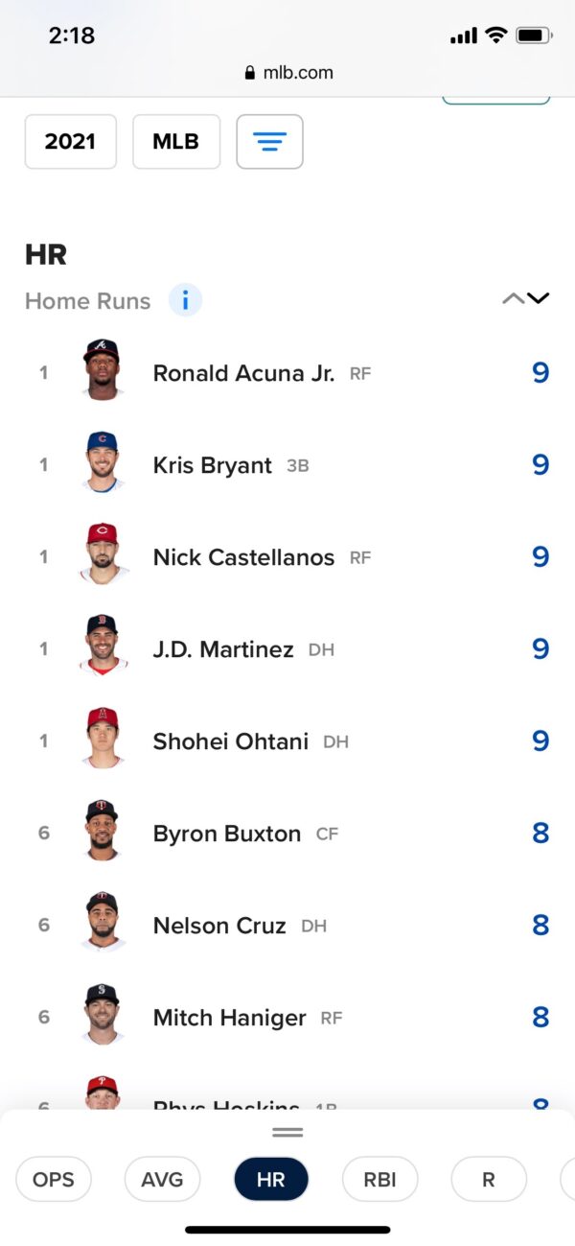
Task: Open Nick Castellanos player page
Action: click(243, 557)
